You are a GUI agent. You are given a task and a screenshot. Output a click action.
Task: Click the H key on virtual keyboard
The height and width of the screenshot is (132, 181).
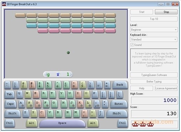[x=64, y=104]
